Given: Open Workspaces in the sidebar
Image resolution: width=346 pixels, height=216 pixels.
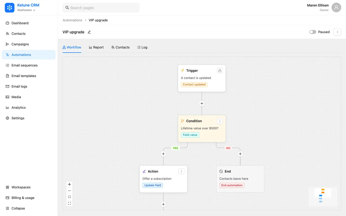Looking at the screenshot, I should click(29, 187).
